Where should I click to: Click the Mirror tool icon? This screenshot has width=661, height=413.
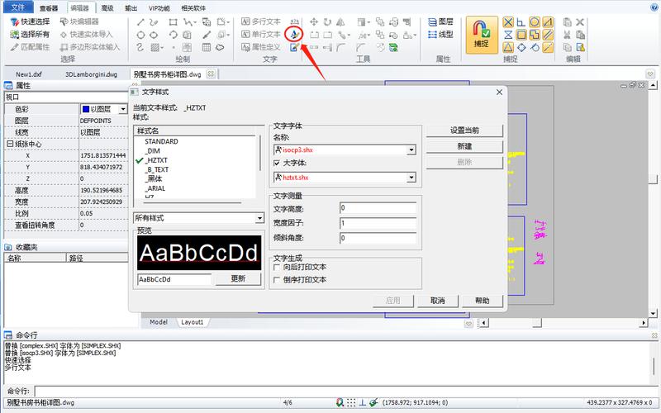tap(340, 22)
